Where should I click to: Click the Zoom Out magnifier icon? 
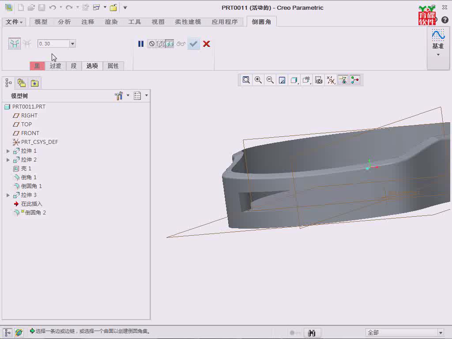270,80
